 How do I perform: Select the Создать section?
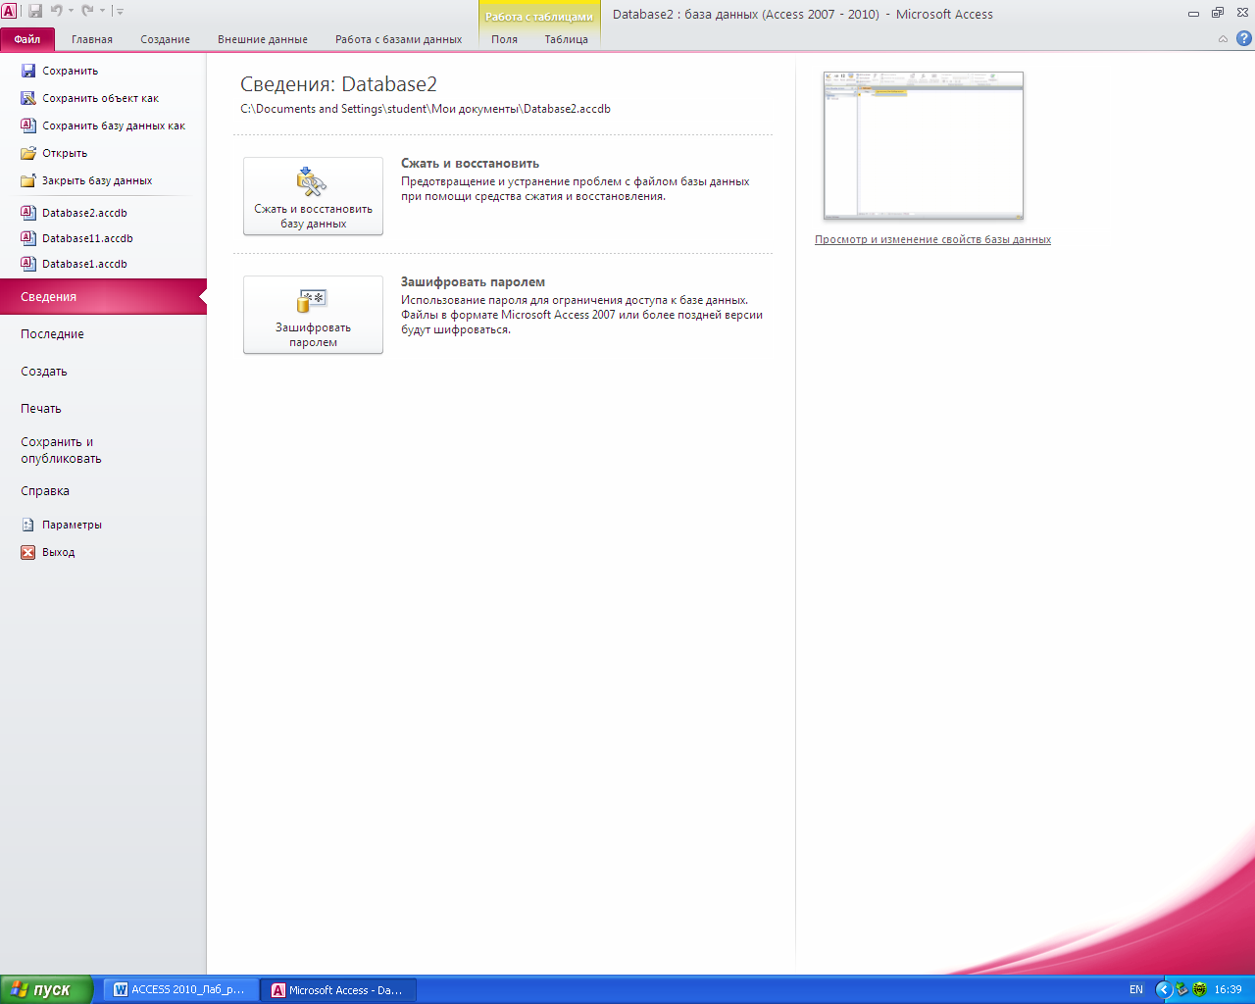click(103, 372)
